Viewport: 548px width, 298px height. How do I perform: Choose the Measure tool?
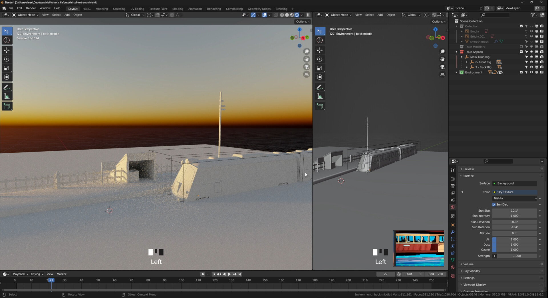[7, 96]
